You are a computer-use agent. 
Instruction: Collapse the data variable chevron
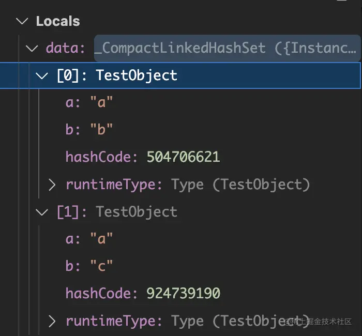coord(32,49)
